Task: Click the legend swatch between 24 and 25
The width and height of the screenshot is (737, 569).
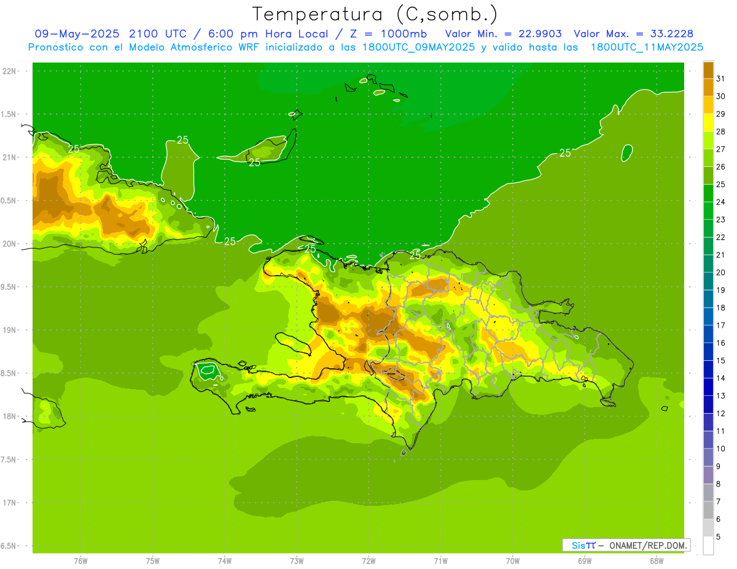Action: (x=708, y=193)
